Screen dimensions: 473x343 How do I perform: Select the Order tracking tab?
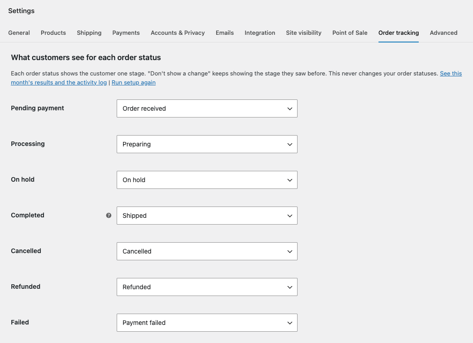(398, 33)
